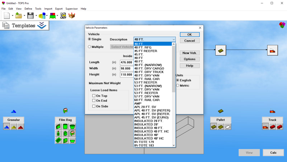Image resolution: width=287 pixels, height=162 pixels.
Task: Click the New Veh. button
Action: (x=189, y=53)
